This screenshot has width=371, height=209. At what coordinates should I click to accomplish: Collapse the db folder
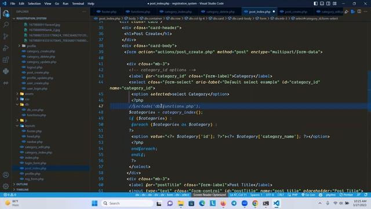click(x=27, y=105)
